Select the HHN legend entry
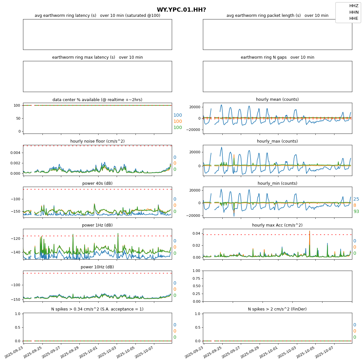The width and height of the screenshot is (363, 363). point(353,12)
